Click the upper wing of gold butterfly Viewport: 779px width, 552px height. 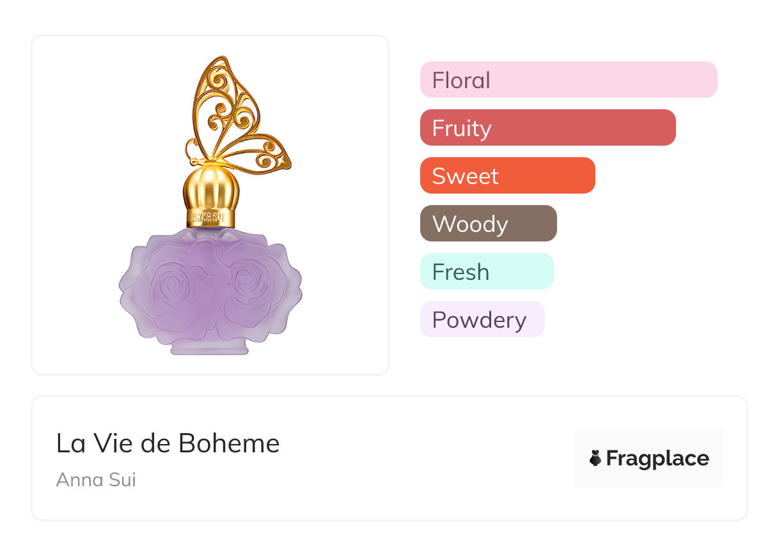[225, 96]
